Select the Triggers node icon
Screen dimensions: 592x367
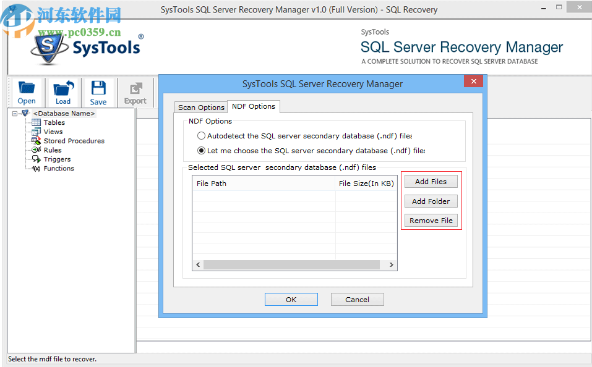[36, 159]
